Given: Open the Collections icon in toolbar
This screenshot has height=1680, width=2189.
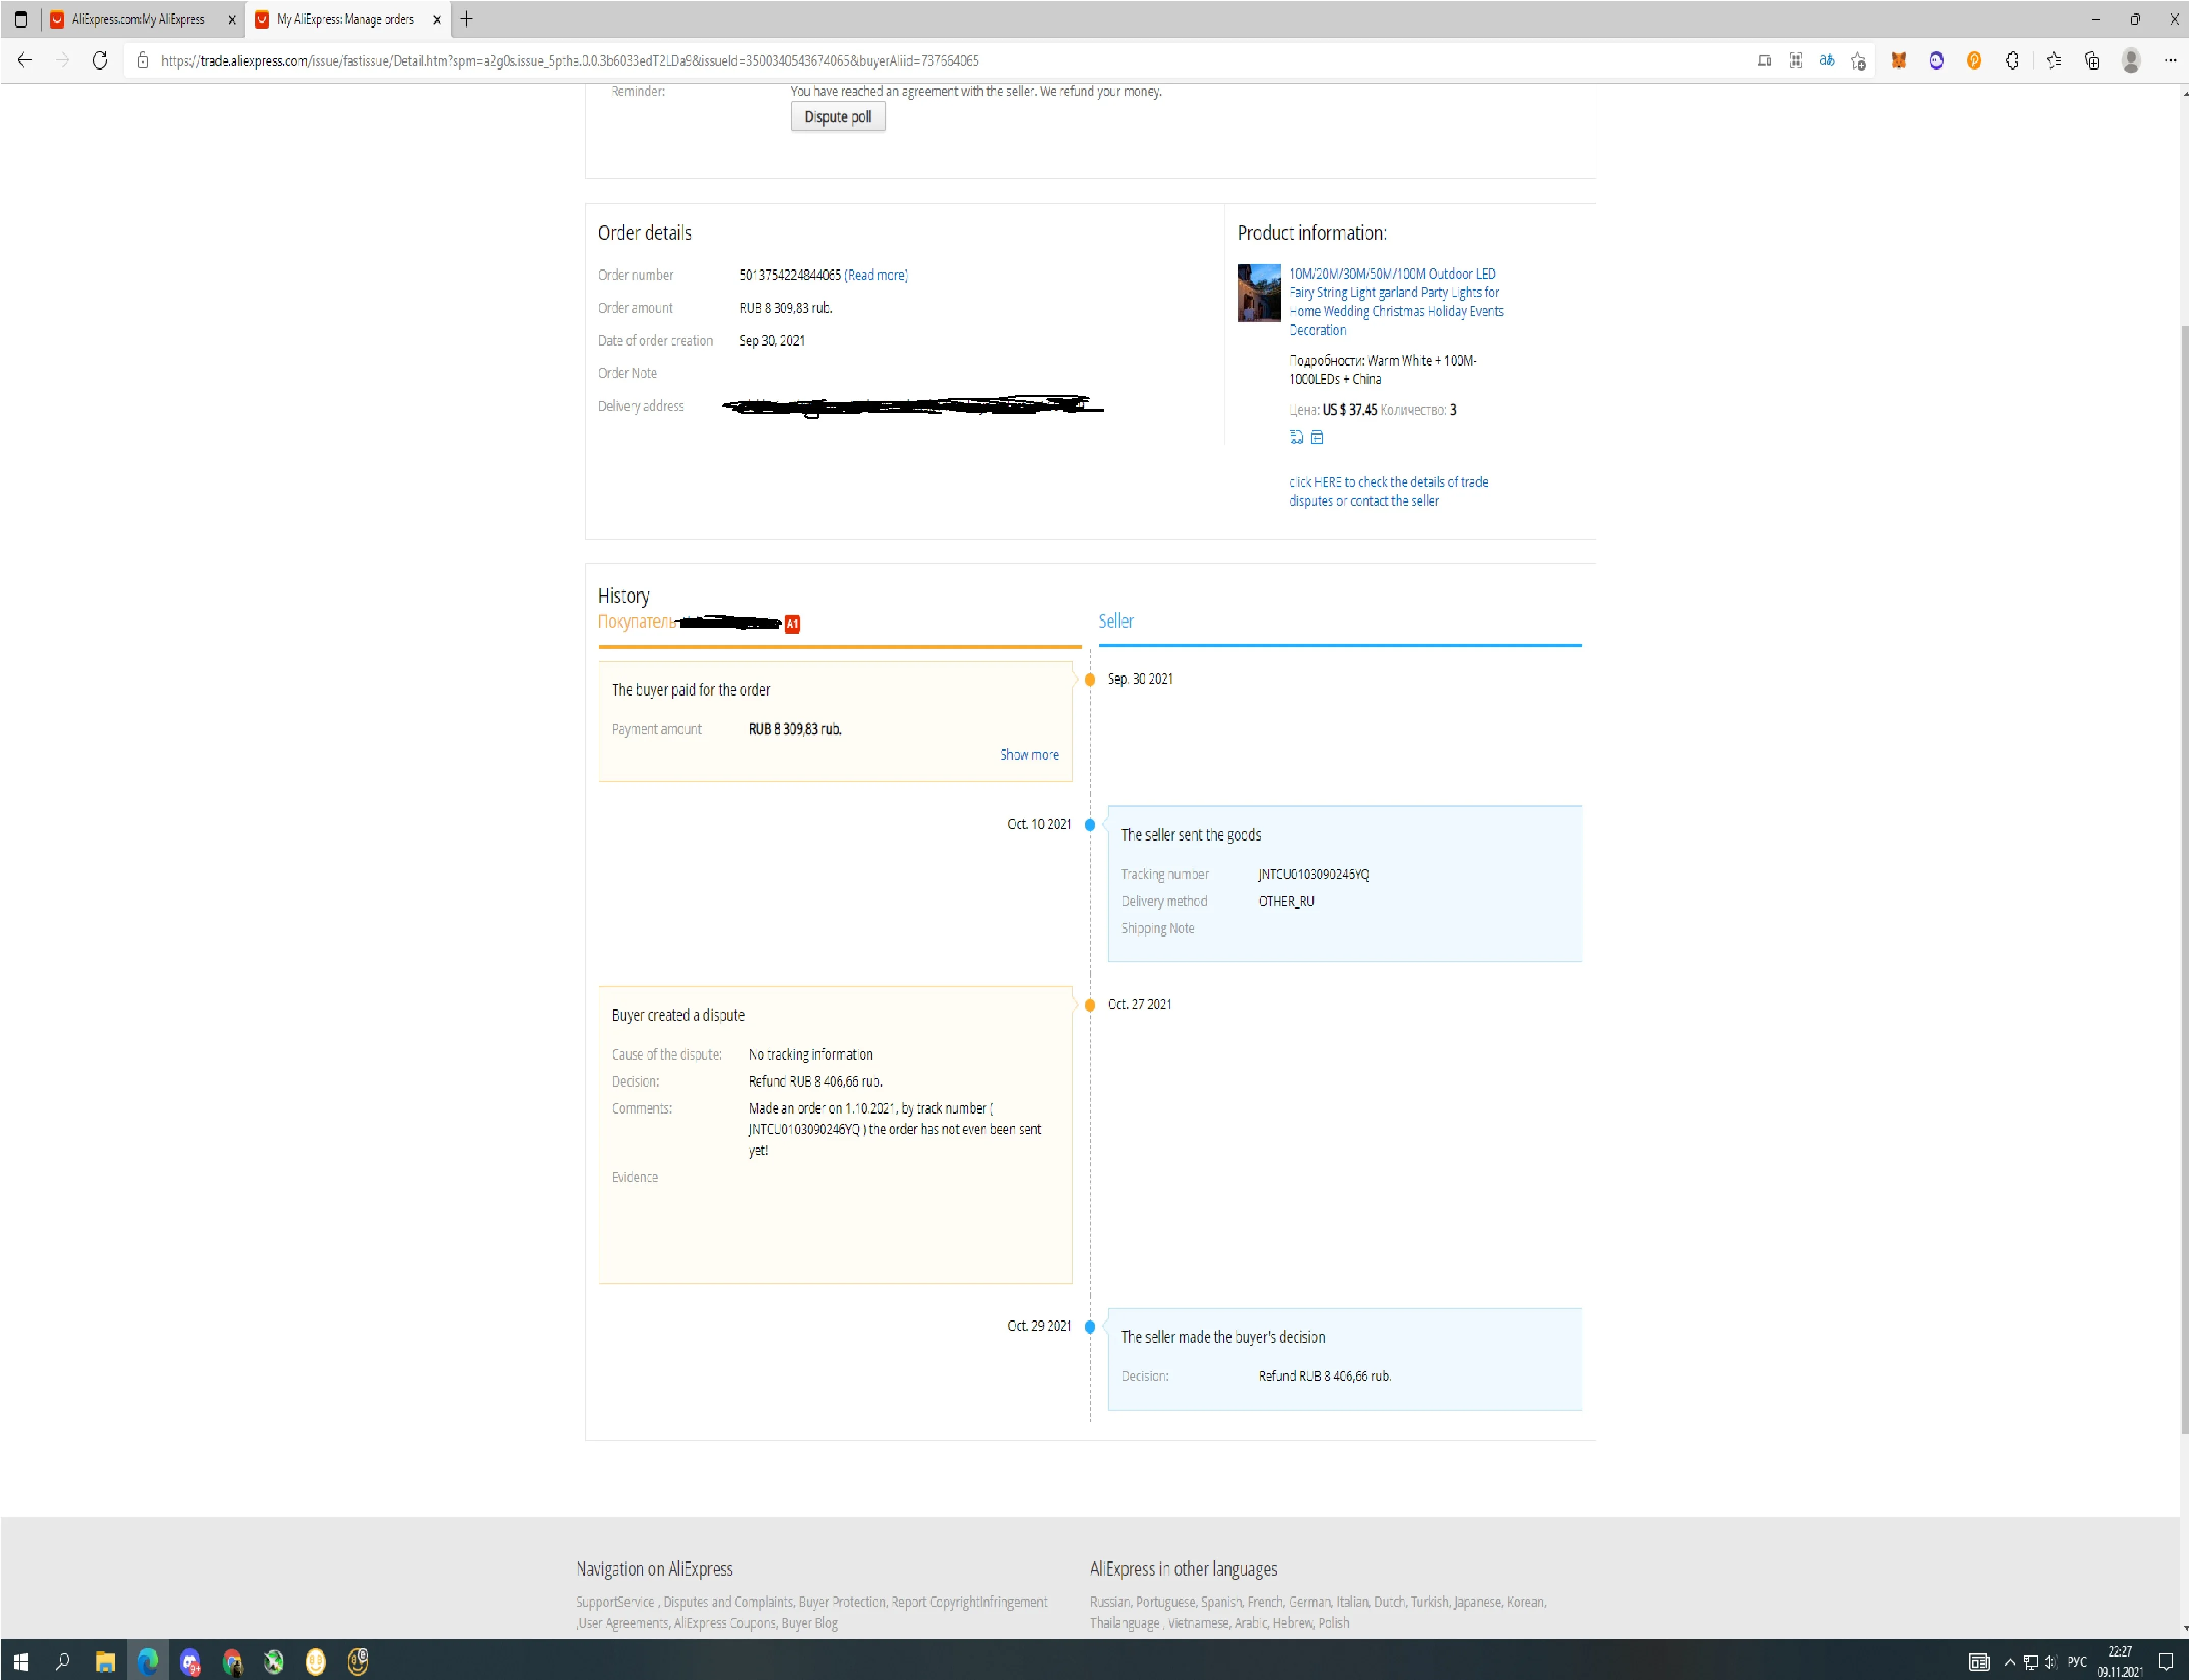Looking at the screenshot, I should point(2092,61).
